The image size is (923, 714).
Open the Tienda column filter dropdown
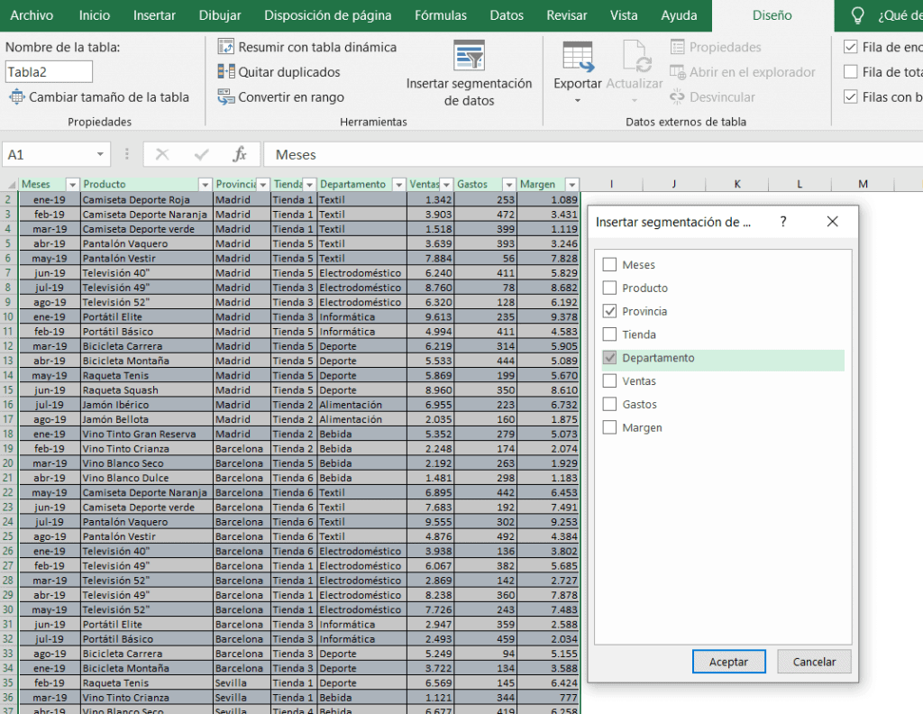pos(310,185)
